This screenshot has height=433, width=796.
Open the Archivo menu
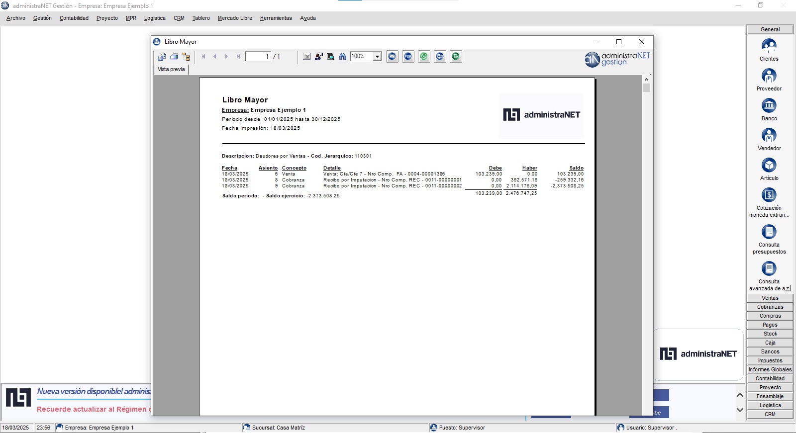pyautogui.click(x=16, y=18)
